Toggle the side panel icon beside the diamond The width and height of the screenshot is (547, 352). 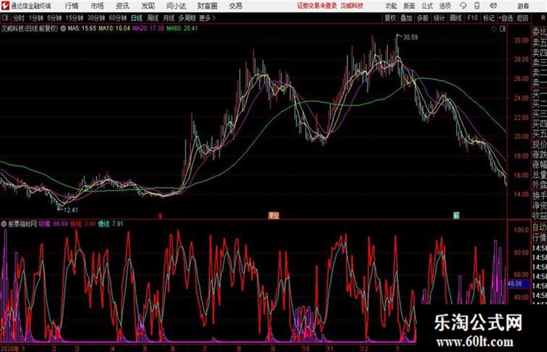[502, 29]
